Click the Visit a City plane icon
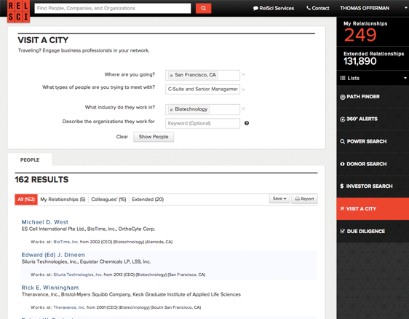 click(342, 208)
